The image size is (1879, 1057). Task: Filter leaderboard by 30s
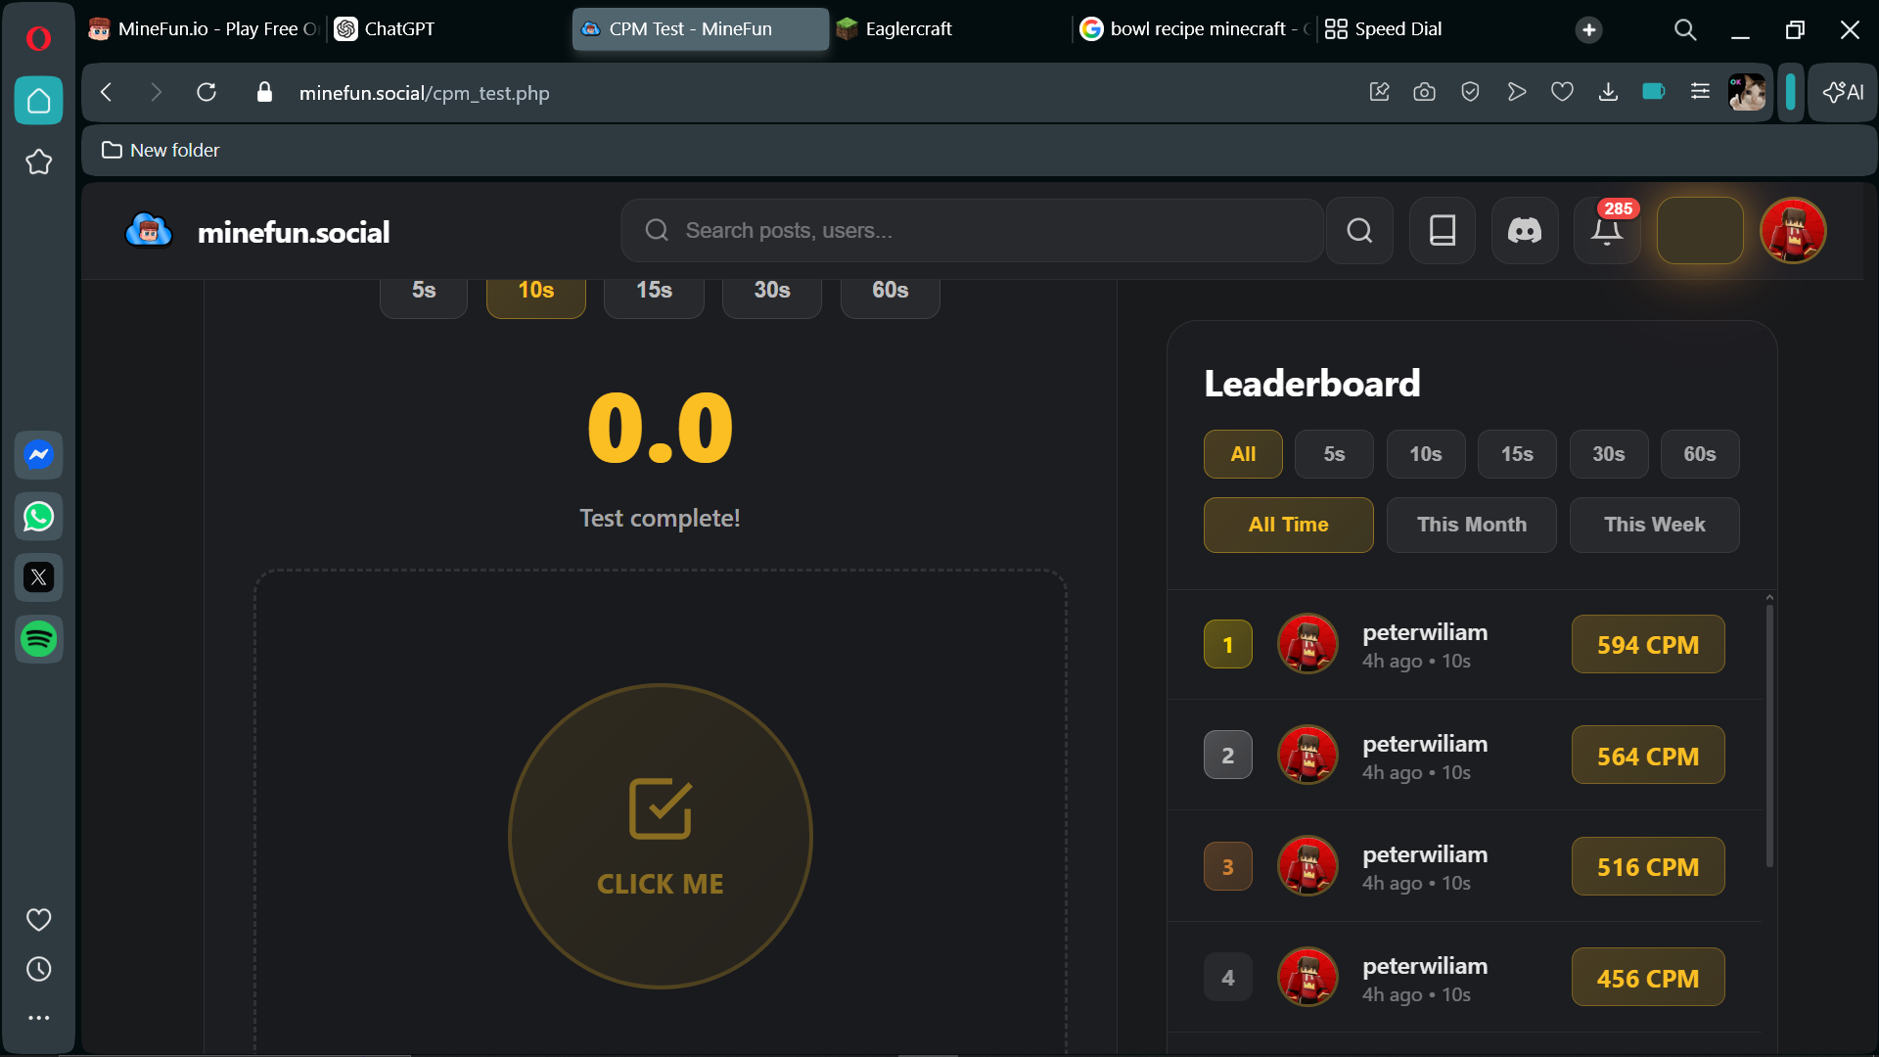(1608, 454)
